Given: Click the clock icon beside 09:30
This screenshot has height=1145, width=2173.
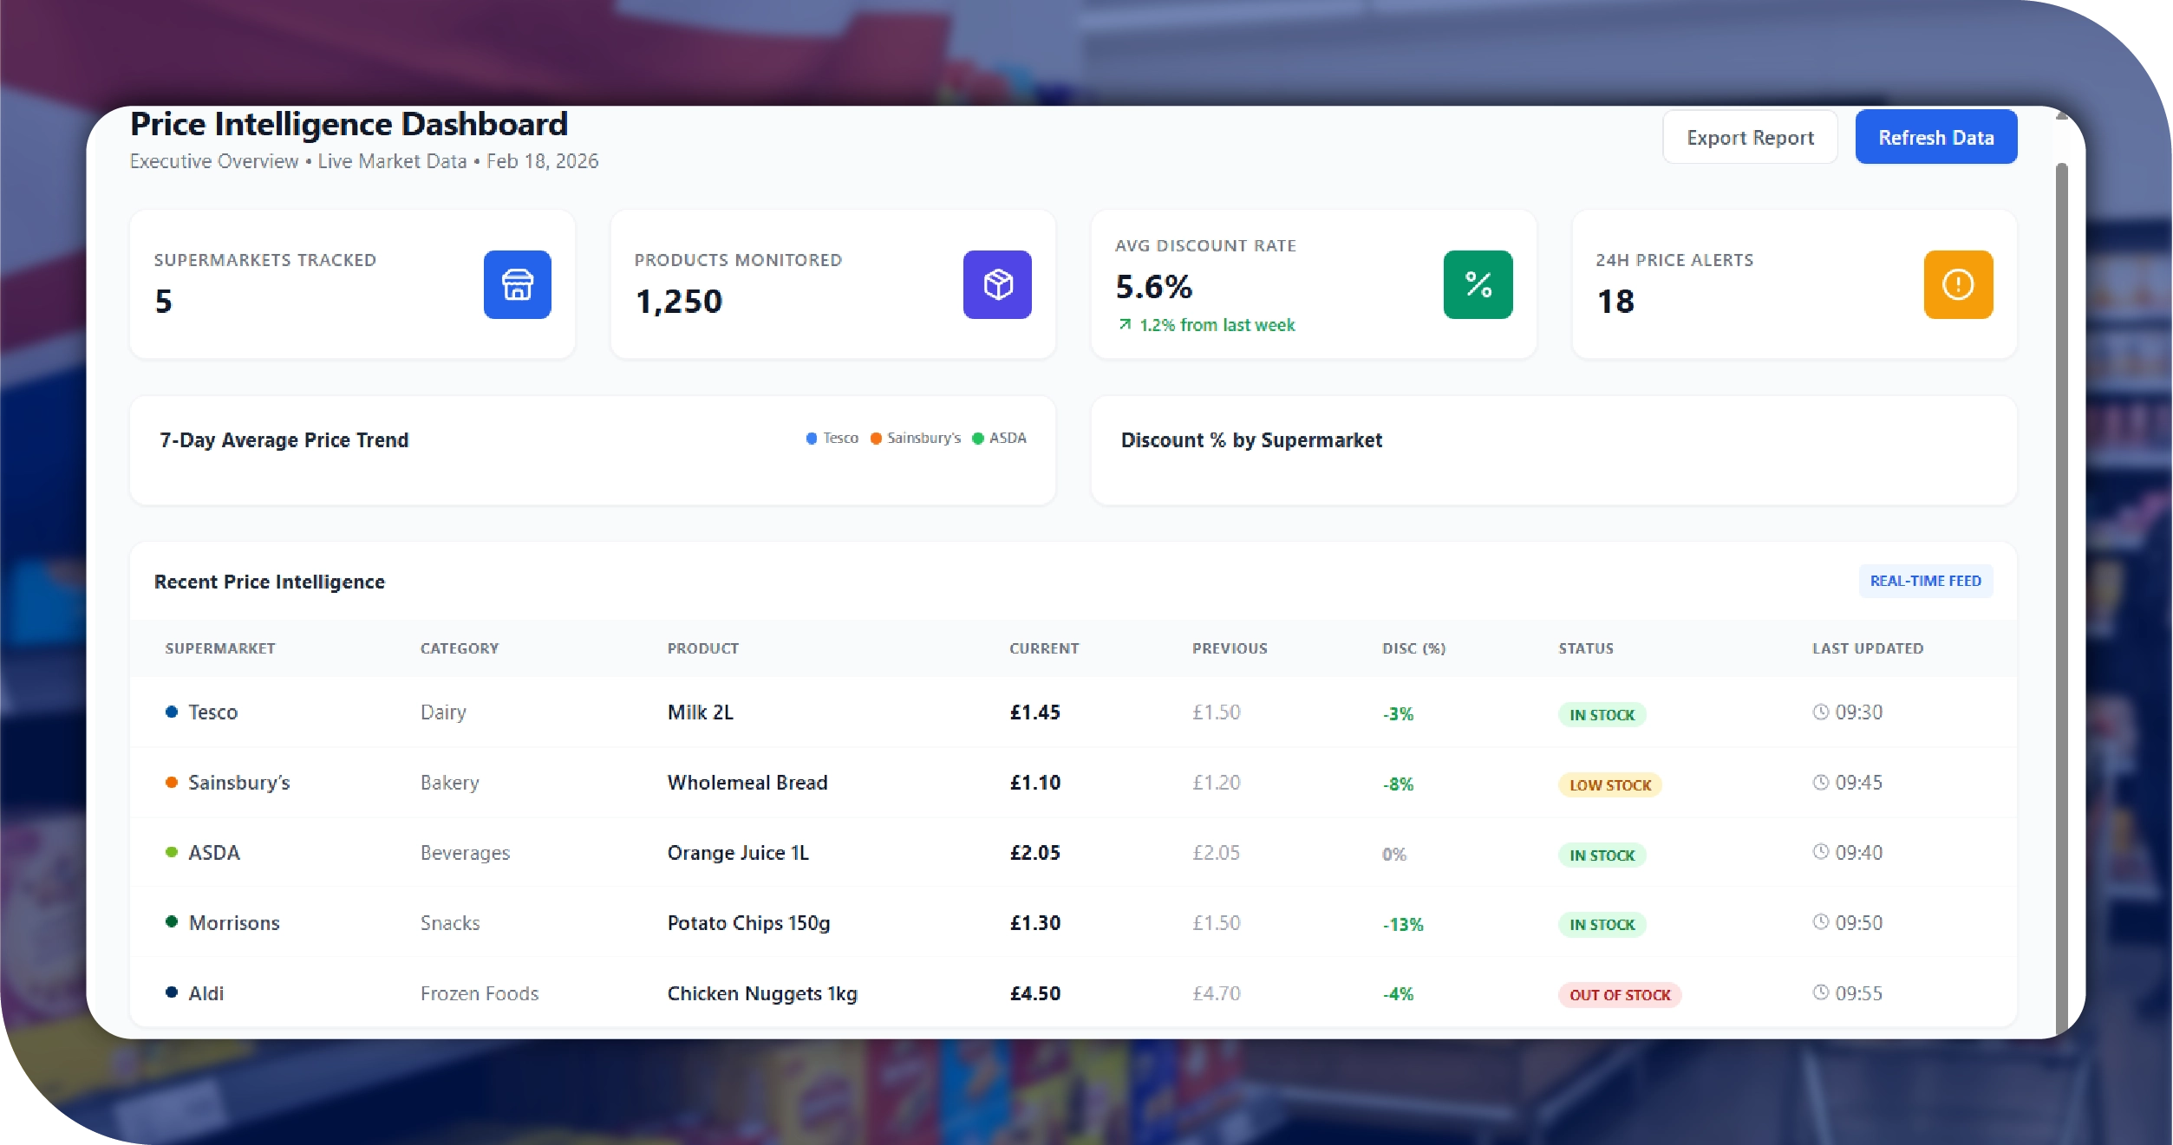Looking at the screenshot, I should click(1820, 712).
